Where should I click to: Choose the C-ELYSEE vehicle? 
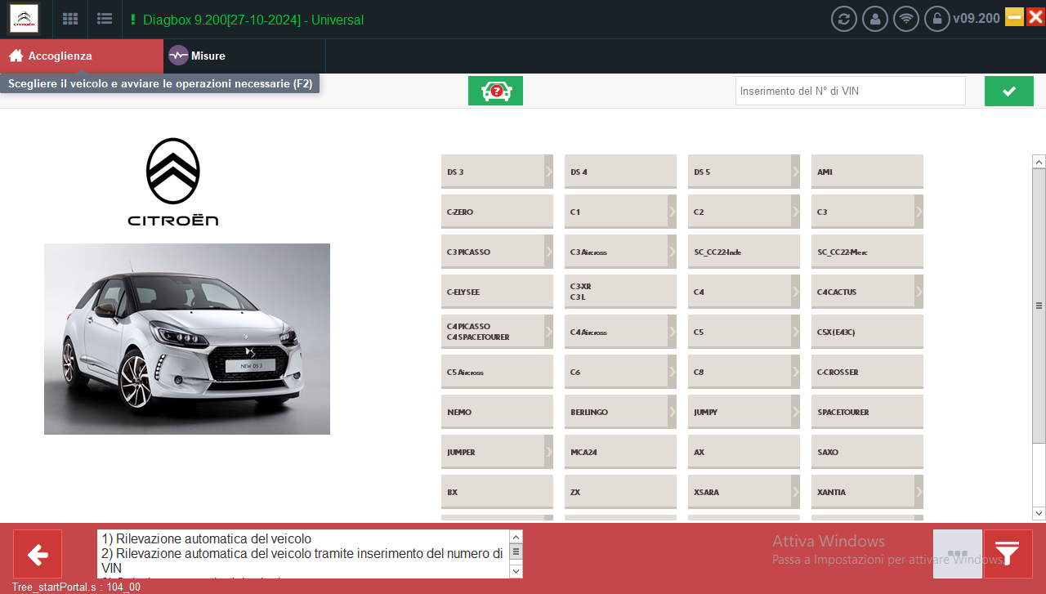[x=497, y=292]
